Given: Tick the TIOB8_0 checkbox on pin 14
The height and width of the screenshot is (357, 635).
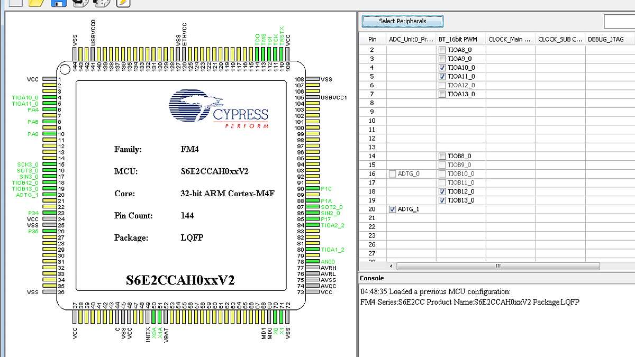Looking at the screenshot, I should 442,156.
